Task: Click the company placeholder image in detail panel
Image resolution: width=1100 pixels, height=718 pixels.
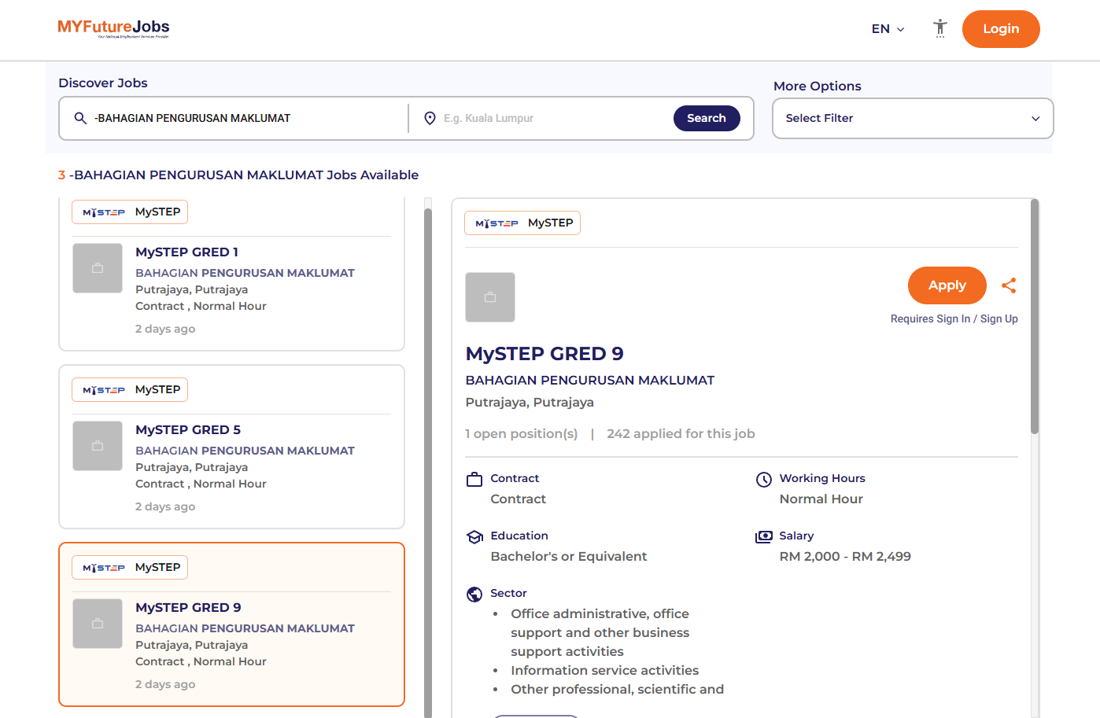Action: click(x=490, y=297)
